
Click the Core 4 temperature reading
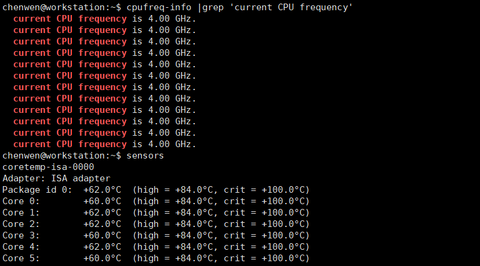[x=102, y=247]
